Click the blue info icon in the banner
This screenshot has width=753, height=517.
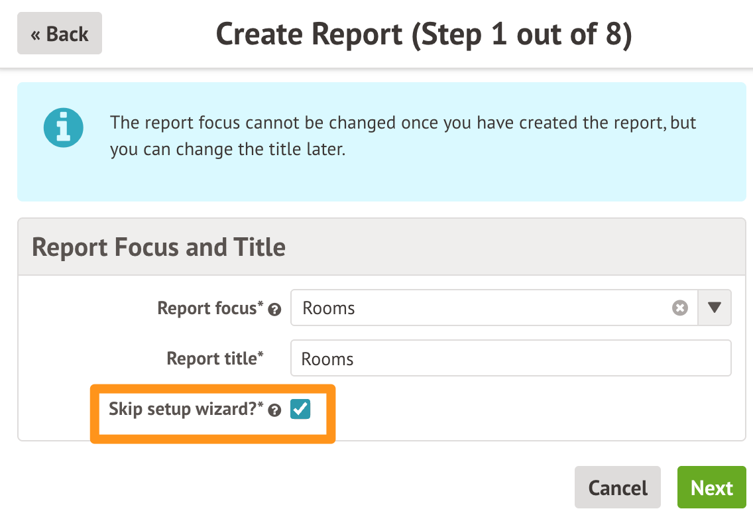[63, 128]
